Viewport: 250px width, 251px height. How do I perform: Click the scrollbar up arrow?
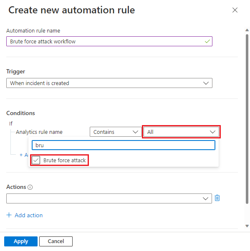247,30
